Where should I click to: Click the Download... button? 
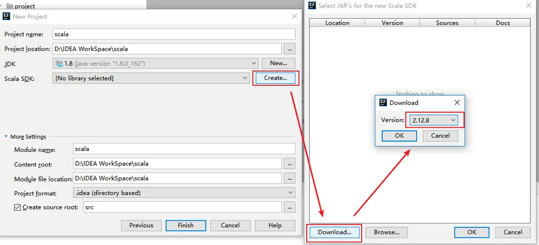335,232
